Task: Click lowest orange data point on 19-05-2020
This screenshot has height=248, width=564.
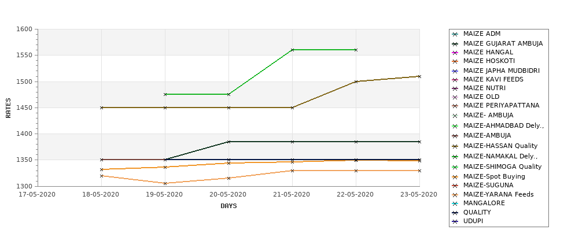Action: pos(165,183)
